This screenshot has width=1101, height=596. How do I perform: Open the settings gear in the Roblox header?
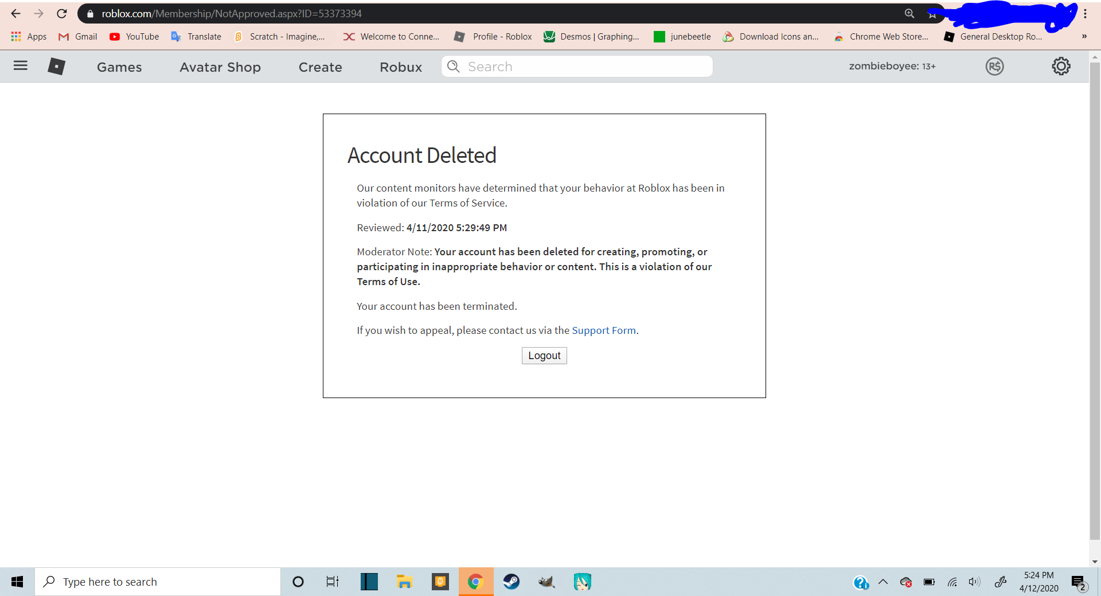[1061, 67]
